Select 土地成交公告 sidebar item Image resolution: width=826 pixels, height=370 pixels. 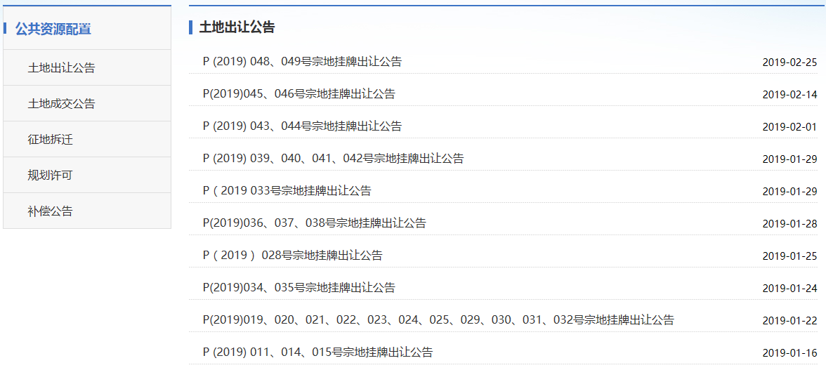pyautogui.click(x=61, y=104)
